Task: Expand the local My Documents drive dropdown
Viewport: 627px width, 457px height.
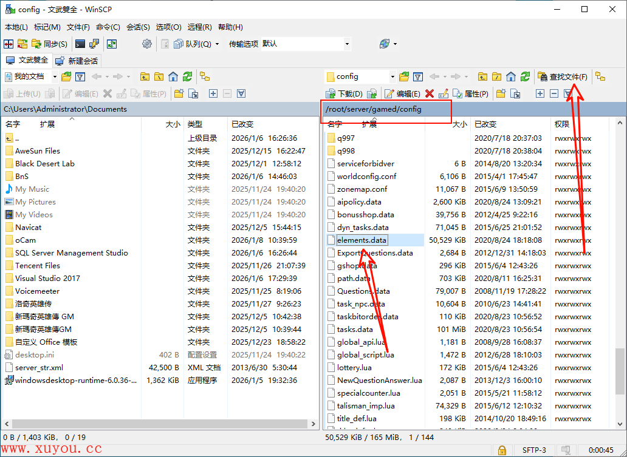Action: click(55, 76)
